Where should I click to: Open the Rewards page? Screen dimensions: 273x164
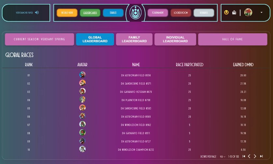pyautogui.click(x=204, y=13)
